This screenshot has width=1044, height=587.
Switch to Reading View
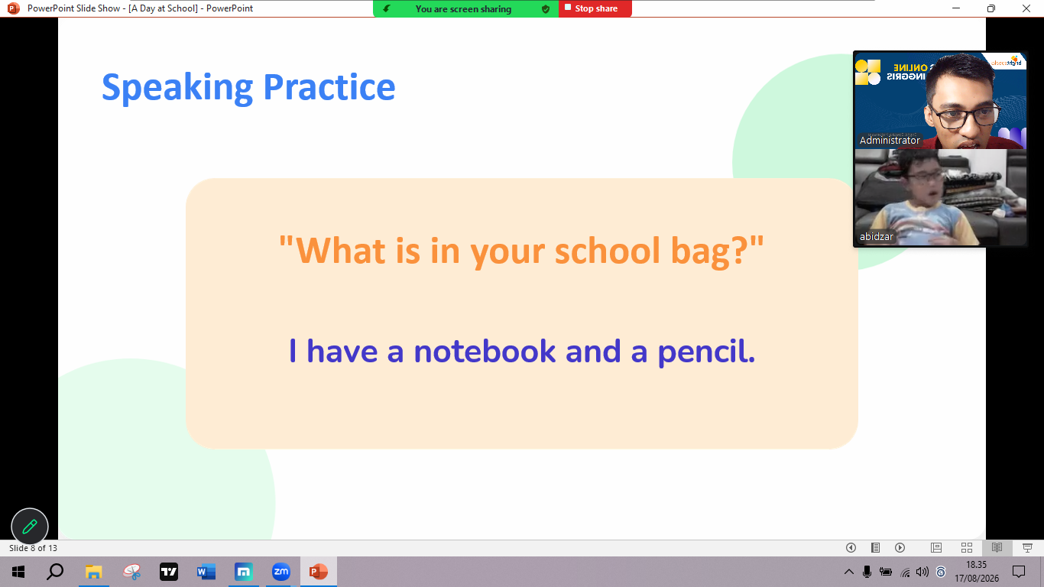[997, 548]
